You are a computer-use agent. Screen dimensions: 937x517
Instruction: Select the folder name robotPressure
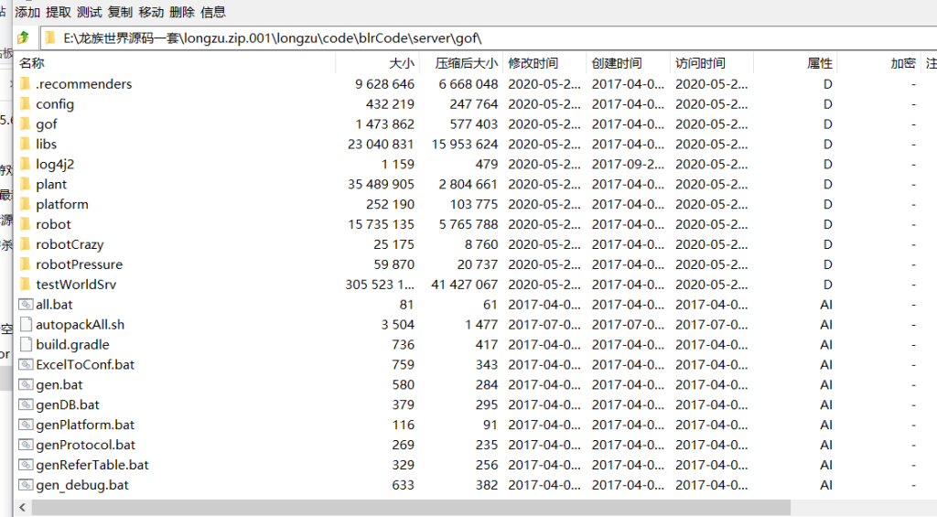click(x=79, y=264)
